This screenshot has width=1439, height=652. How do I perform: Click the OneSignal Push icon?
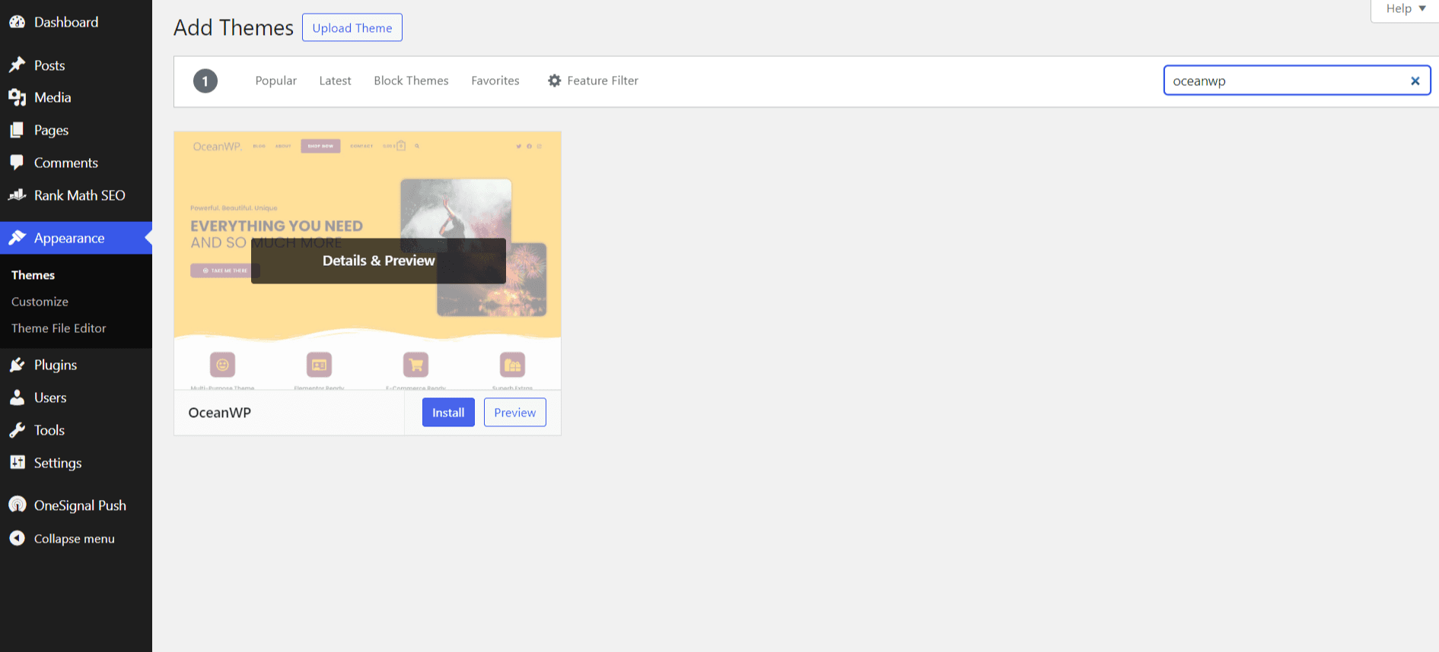pos(17,505)
